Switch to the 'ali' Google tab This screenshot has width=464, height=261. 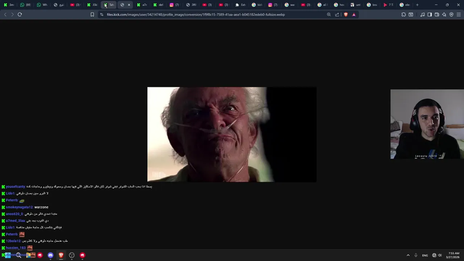coord(323,5)
